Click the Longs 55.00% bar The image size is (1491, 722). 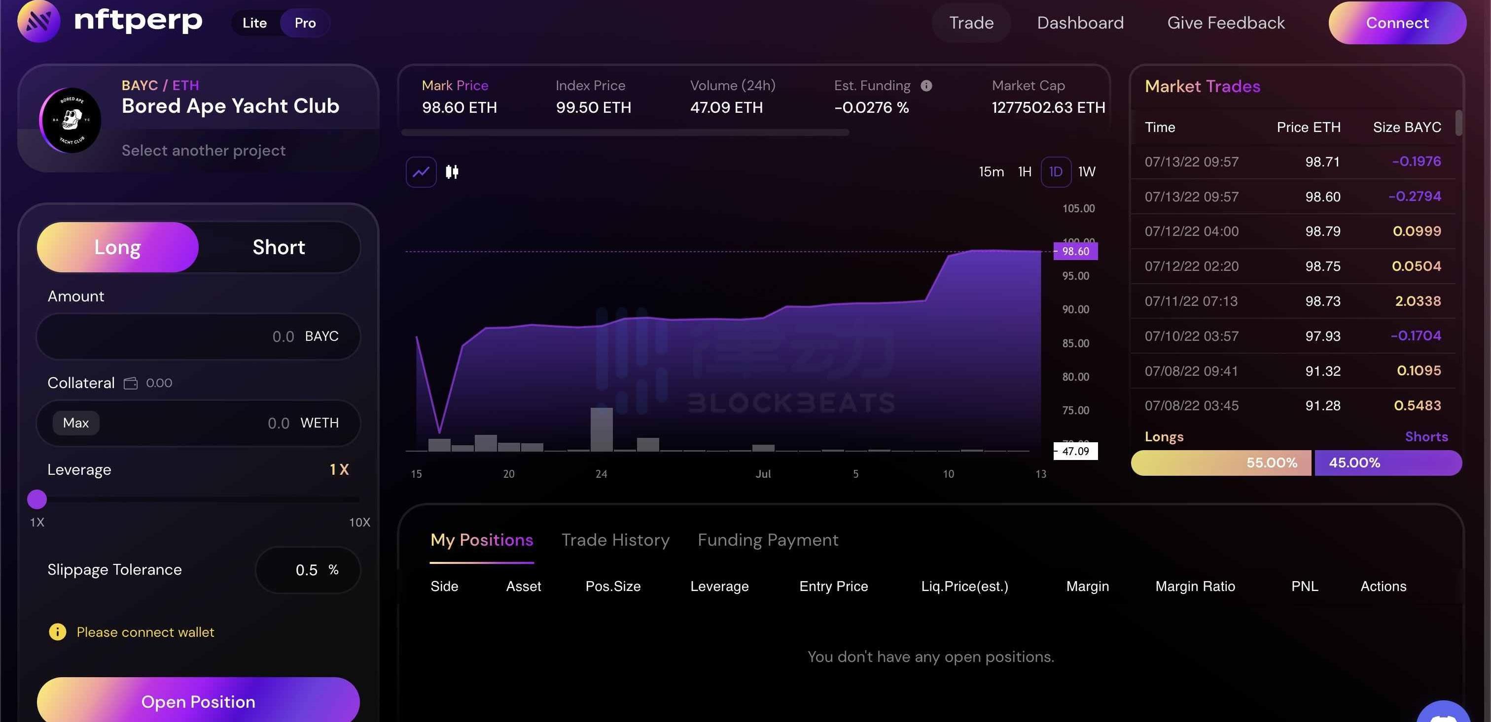[x=1221, y=462]
